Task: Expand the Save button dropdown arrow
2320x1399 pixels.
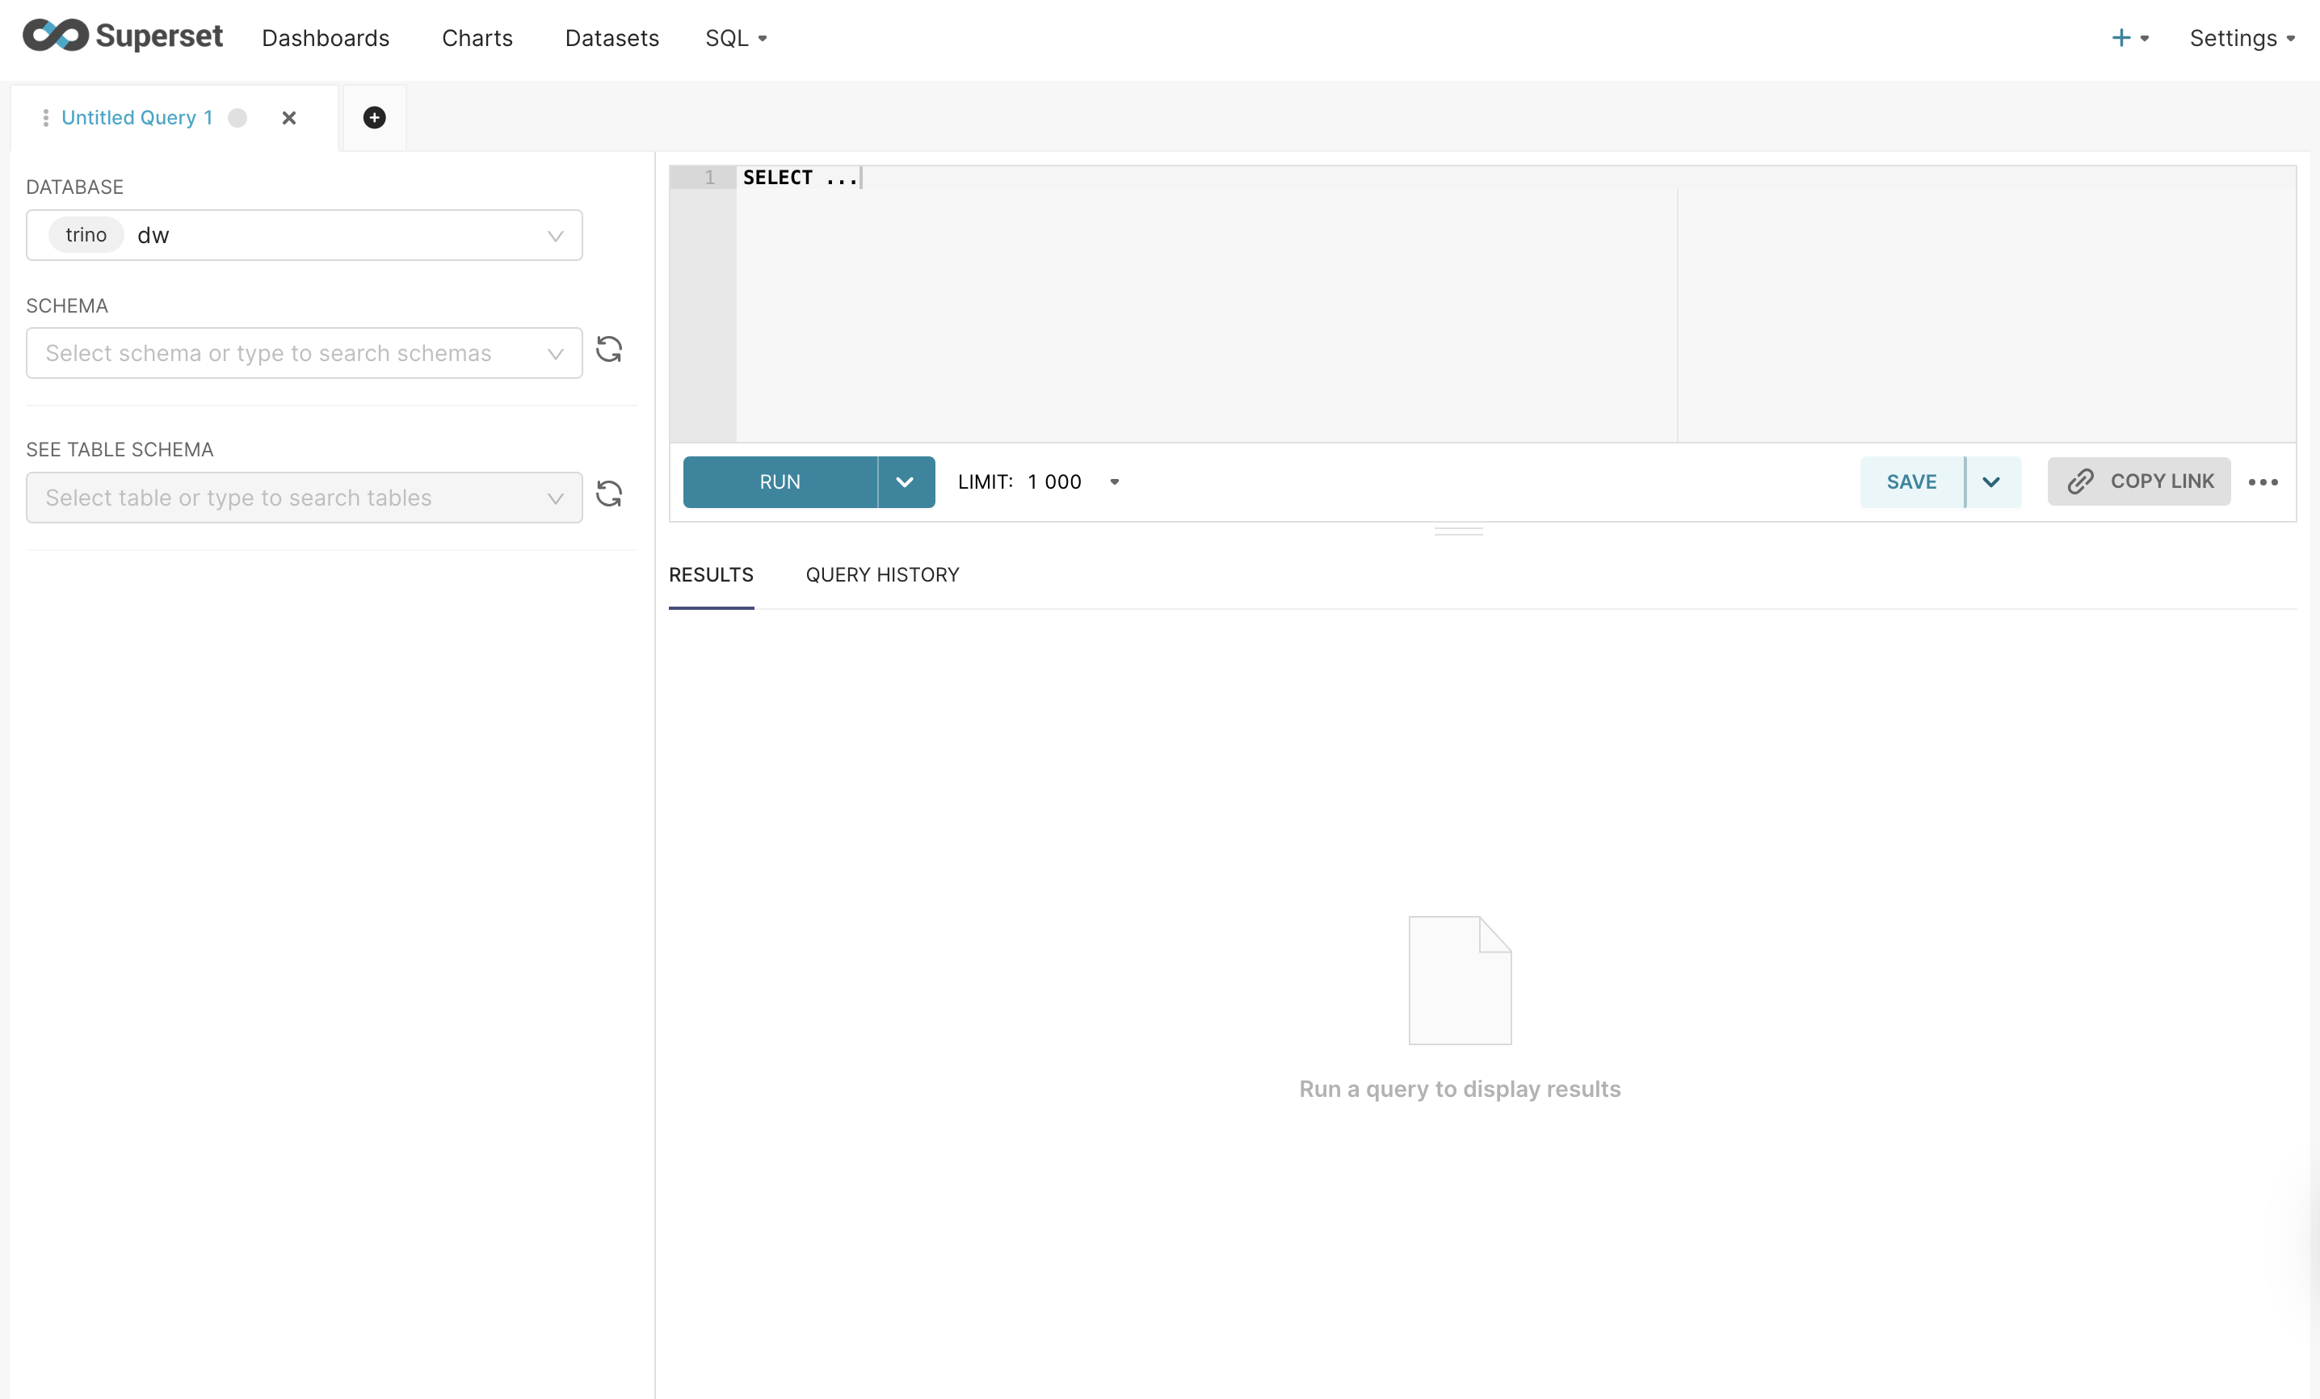Action: [1990, 482]
